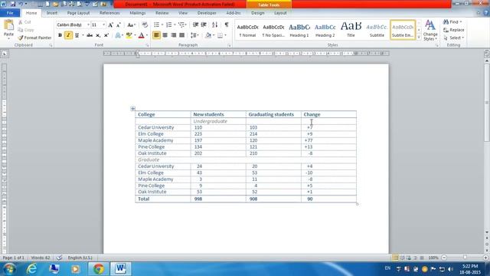Click the Sort icon
Viewport: 490px width, 276px height.
pyautogui.click(x=214, y=25)
